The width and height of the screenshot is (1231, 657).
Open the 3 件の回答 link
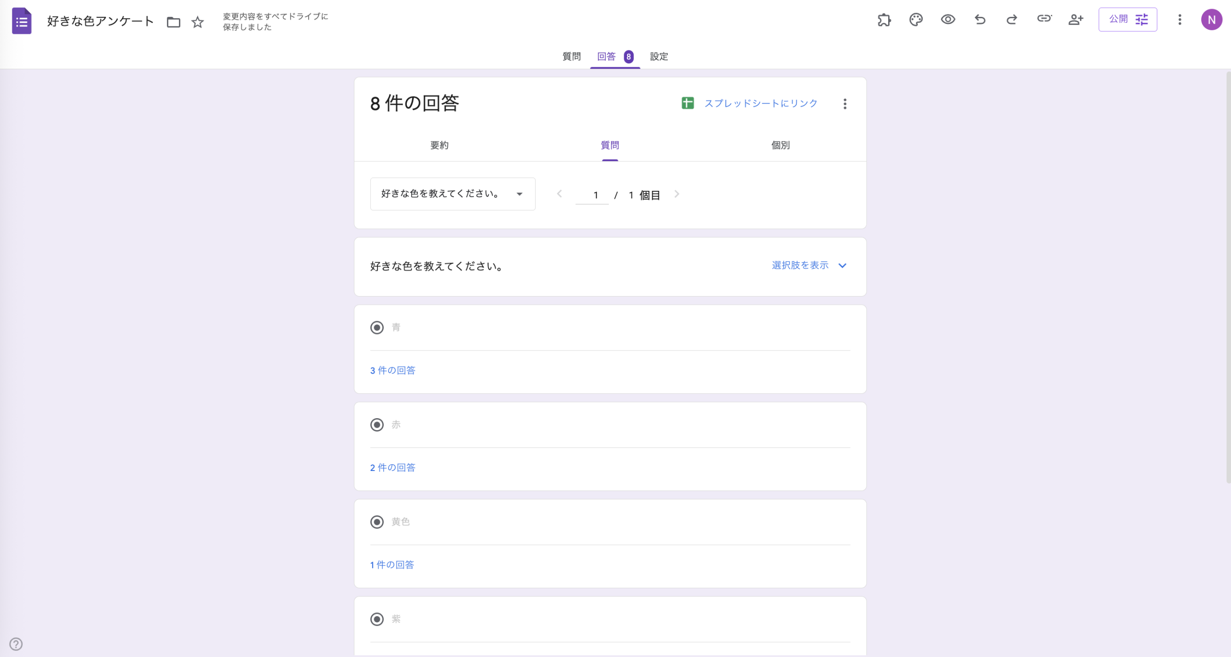click(x=392, y=370)
